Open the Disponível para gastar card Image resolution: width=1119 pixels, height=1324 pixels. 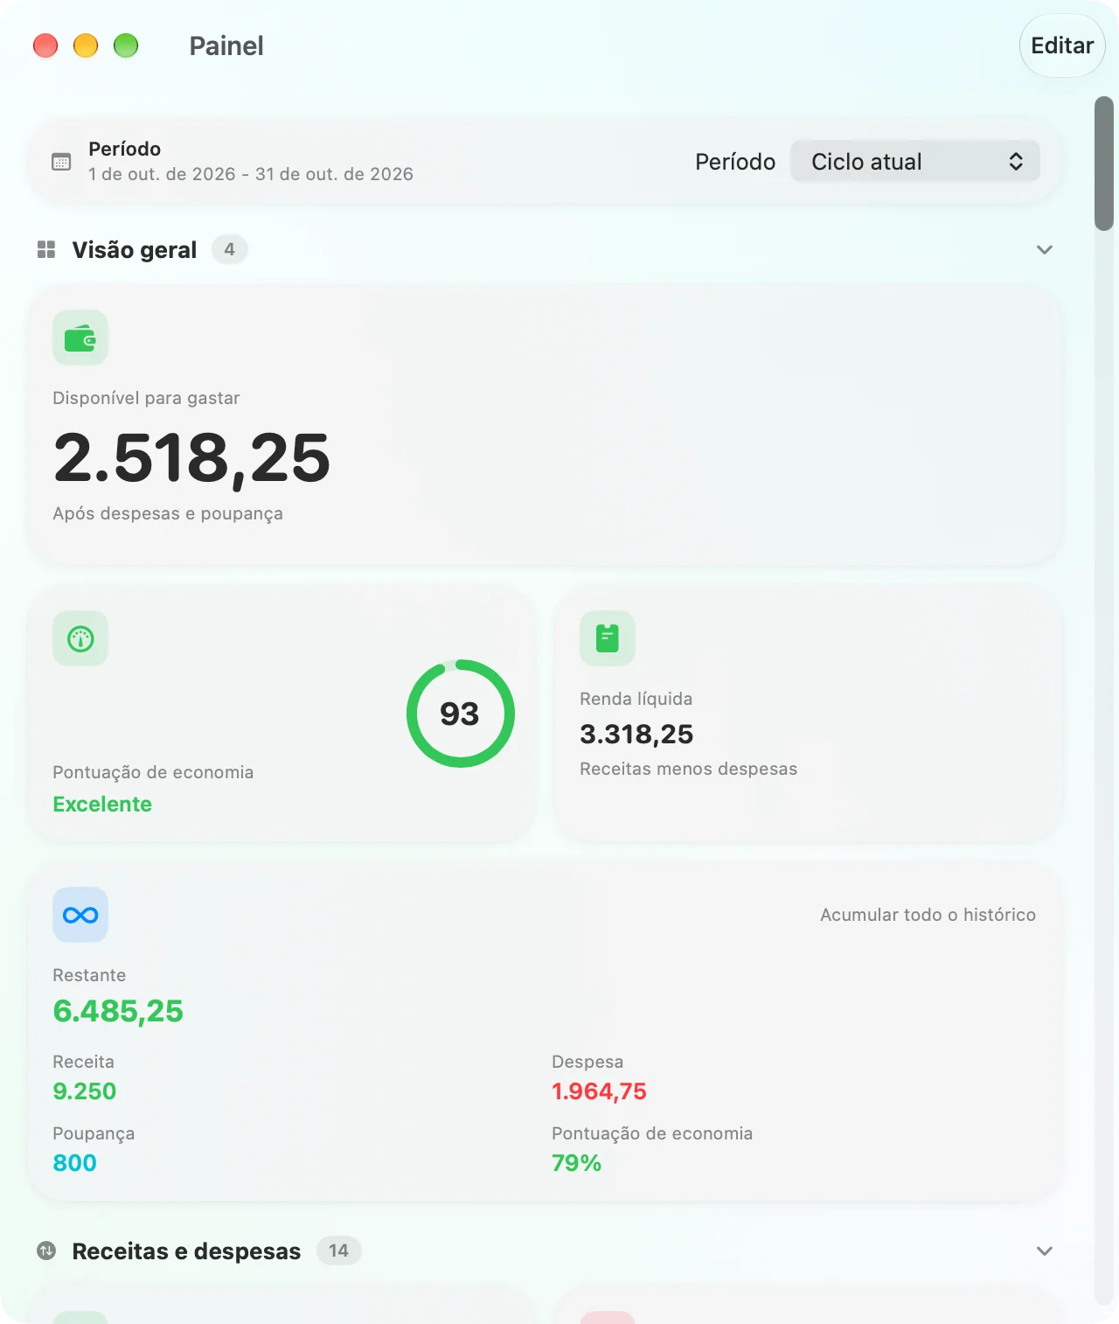[545, 426]
